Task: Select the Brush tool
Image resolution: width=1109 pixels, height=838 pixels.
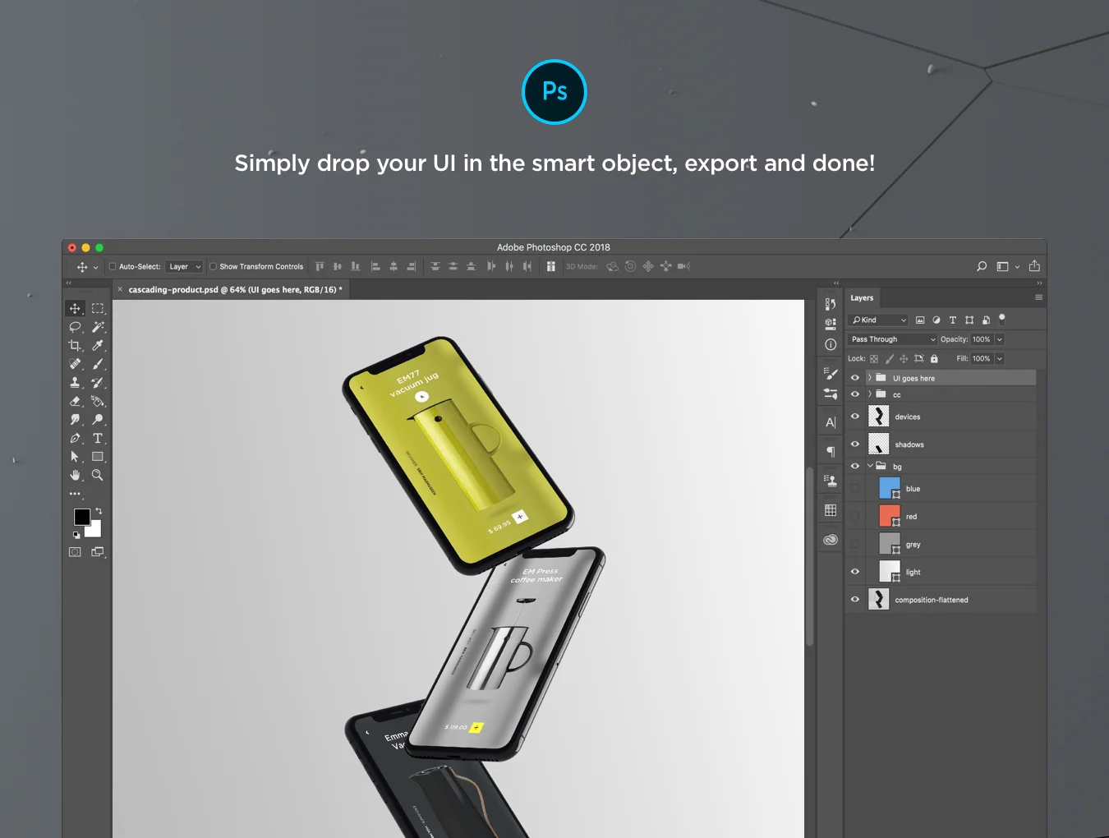Action: coord(98,364)
